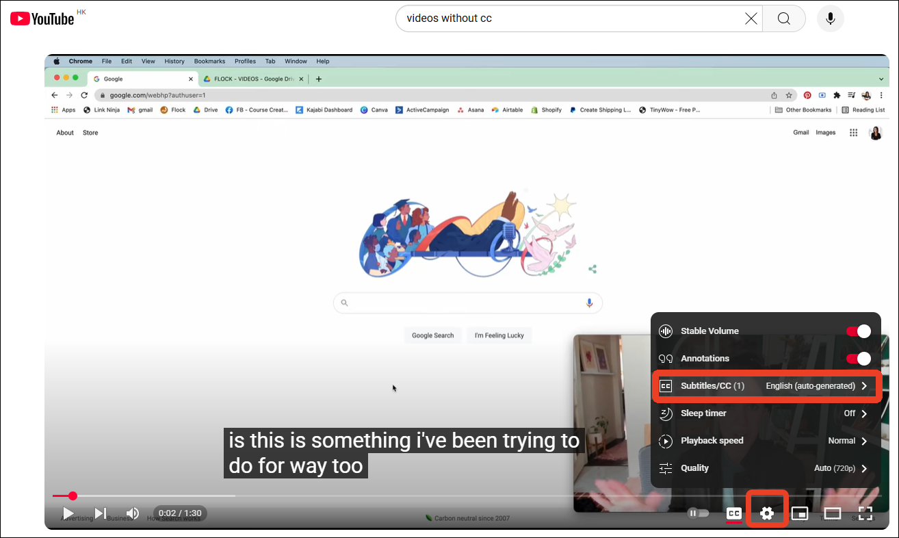Click the YouTube logo
Image resolution: width=899 pixels, height=538 pixels.
(x=42, y=18)
